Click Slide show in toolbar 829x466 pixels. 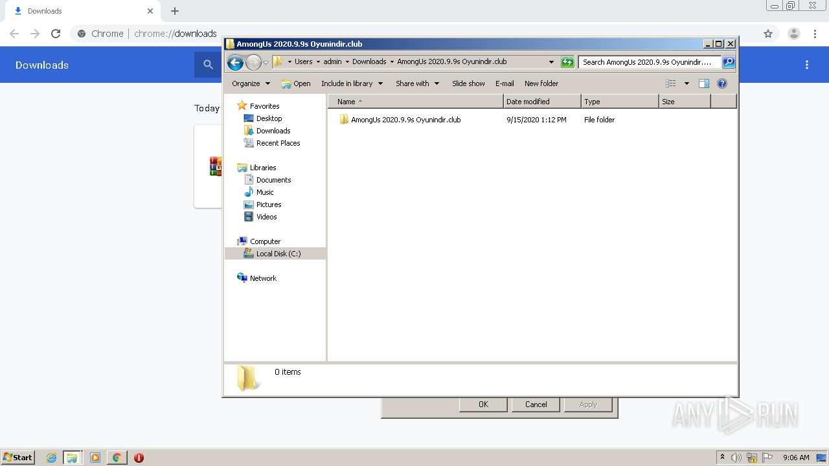(x=468, y=83)
